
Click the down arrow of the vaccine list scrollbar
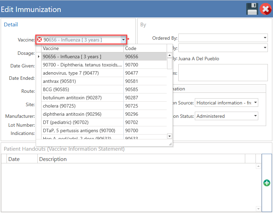[x=169, y=136]
